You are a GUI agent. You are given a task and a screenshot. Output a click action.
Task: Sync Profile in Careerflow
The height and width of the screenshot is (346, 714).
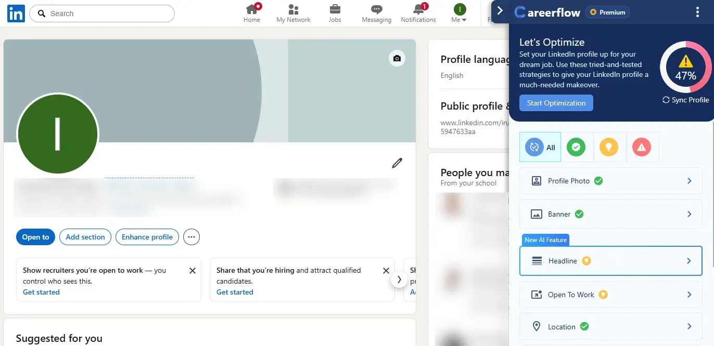(x=685, y=100)
